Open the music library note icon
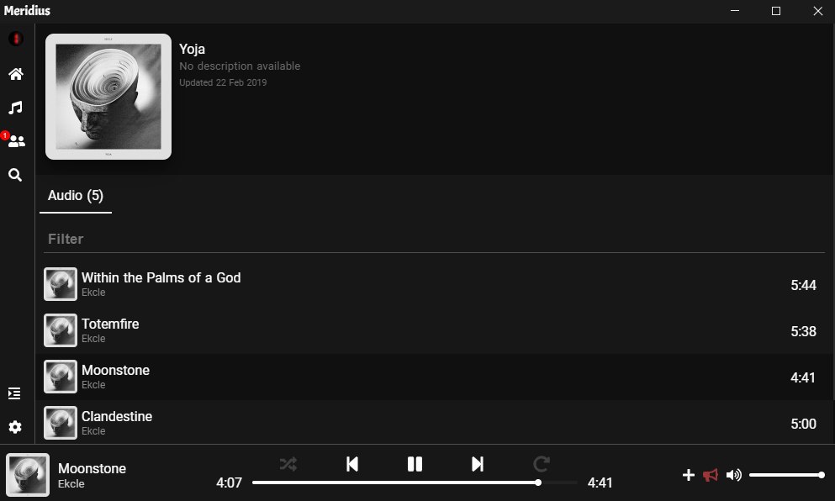The image size is (835, 501). [x=15, y=108]
